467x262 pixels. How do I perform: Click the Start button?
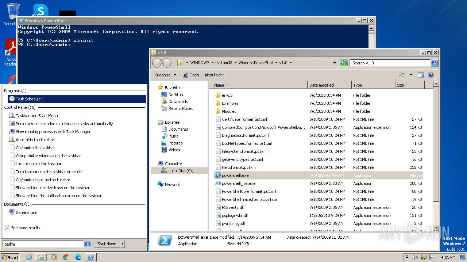click(10, 257)
